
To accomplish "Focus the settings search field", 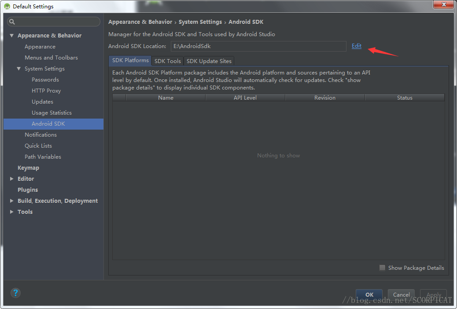I will click(x=54, y=22).
